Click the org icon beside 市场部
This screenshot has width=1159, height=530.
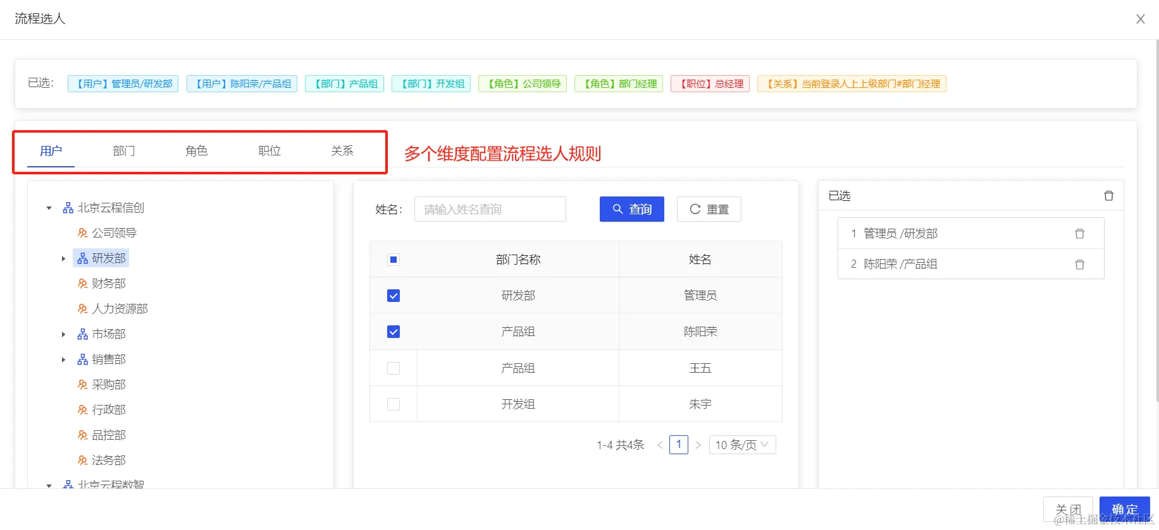tap(82, 334)
